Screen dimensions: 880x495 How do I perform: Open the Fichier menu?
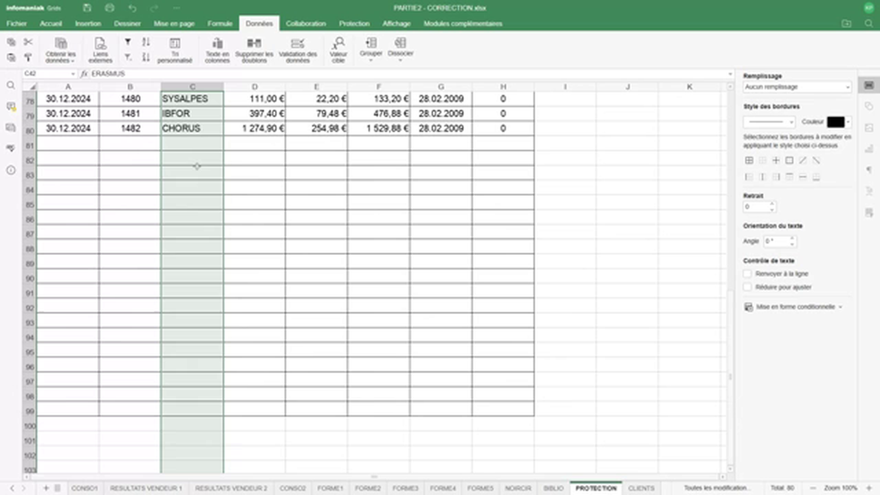point(16,23)
